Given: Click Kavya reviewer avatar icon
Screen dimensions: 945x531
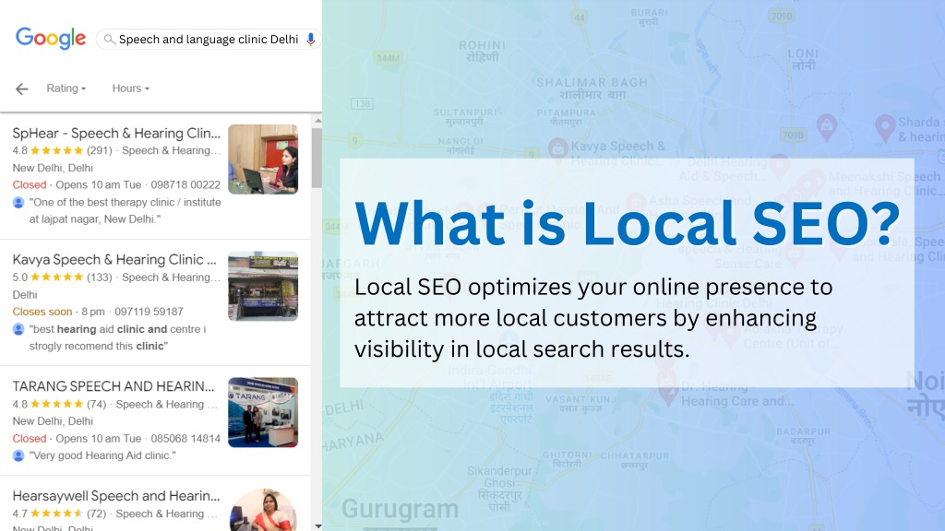Looking at the screenshot, I should (18, 329).
